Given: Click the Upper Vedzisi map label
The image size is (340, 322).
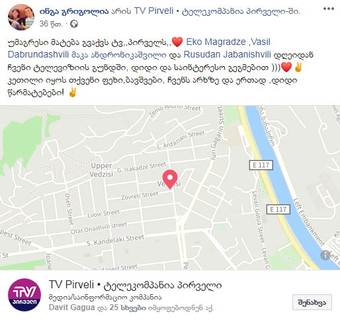Looking at the screenshot, I should pyautogui.click(x=101, y=170).
